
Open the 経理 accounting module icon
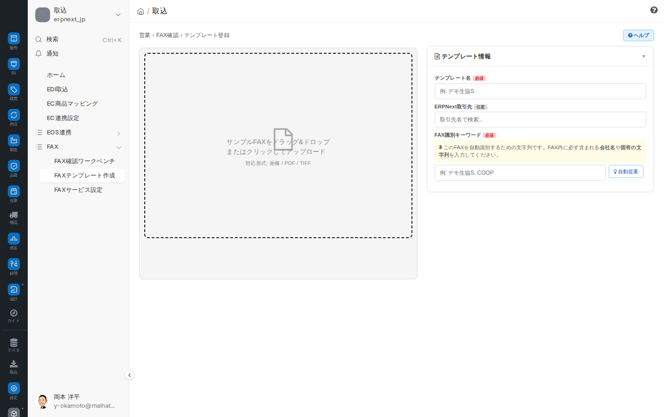click(x=14, y=264)
